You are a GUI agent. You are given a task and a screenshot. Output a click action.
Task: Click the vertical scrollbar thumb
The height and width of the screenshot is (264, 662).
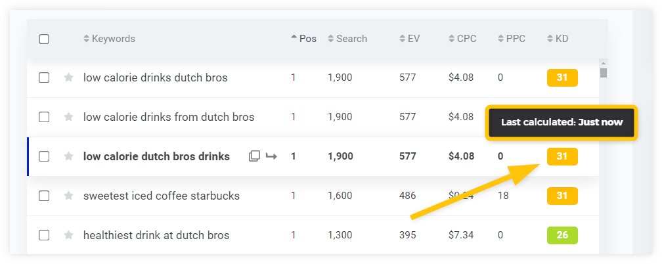(x=604, y=73)
